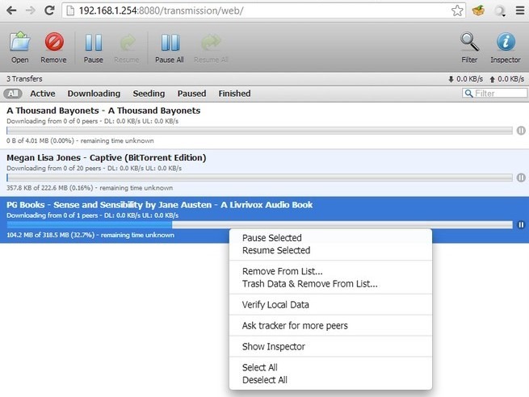Click the upload speed 0.0 KB/s indicator
529x397 pixels.
click(506, 79)
